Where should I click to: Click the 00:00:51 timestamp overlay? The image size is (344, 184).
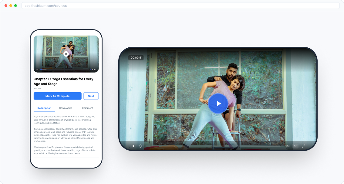pos(136,57)
